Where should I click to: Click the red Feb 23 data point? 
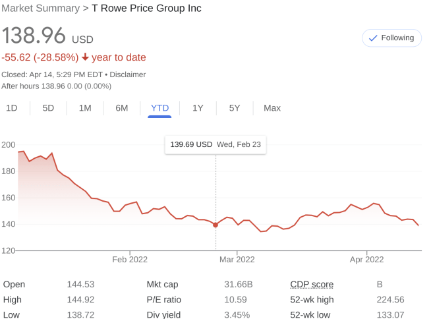click(215, 225)
